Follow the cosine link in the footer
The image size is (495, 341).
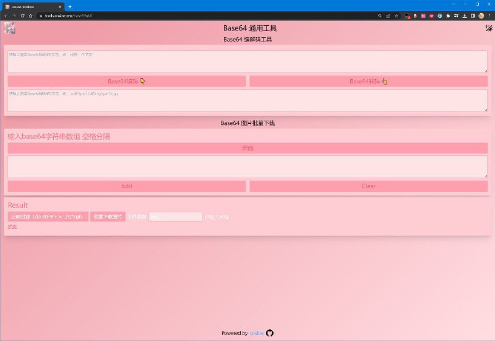click(256, 333)
